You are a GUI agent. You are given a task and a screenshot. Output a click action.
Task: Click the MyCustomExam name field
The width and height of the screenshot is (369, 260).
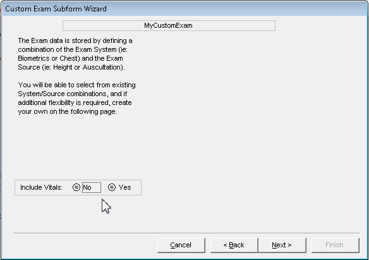[169, 25]
